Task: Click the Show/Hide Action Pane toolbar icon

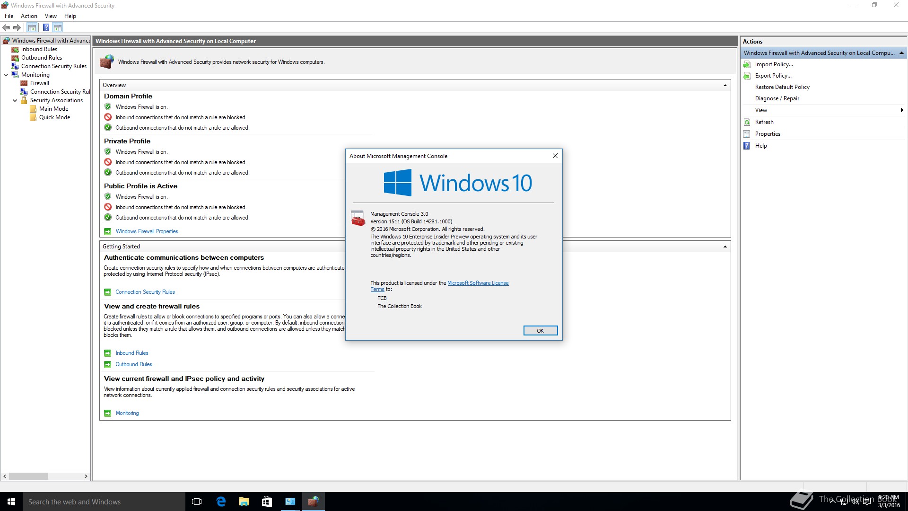Action: click(58, 27)
